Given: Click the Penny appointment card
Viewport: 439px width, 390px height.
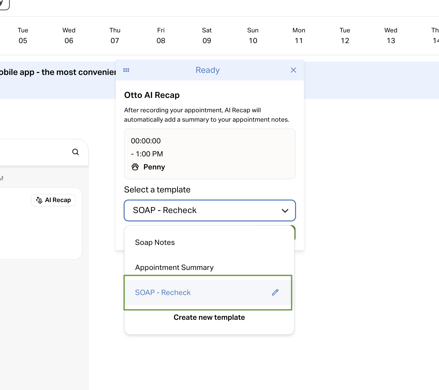Looking at the screenshot, I should (210, 154).
